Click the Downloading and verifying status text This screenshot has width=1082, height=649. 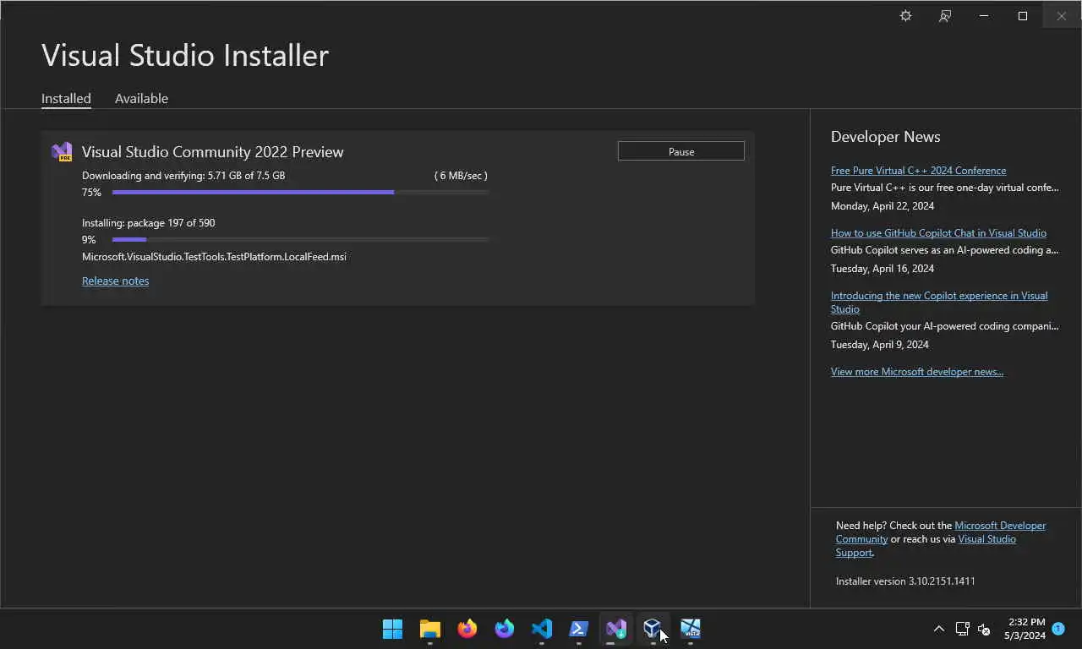(183, 176)
